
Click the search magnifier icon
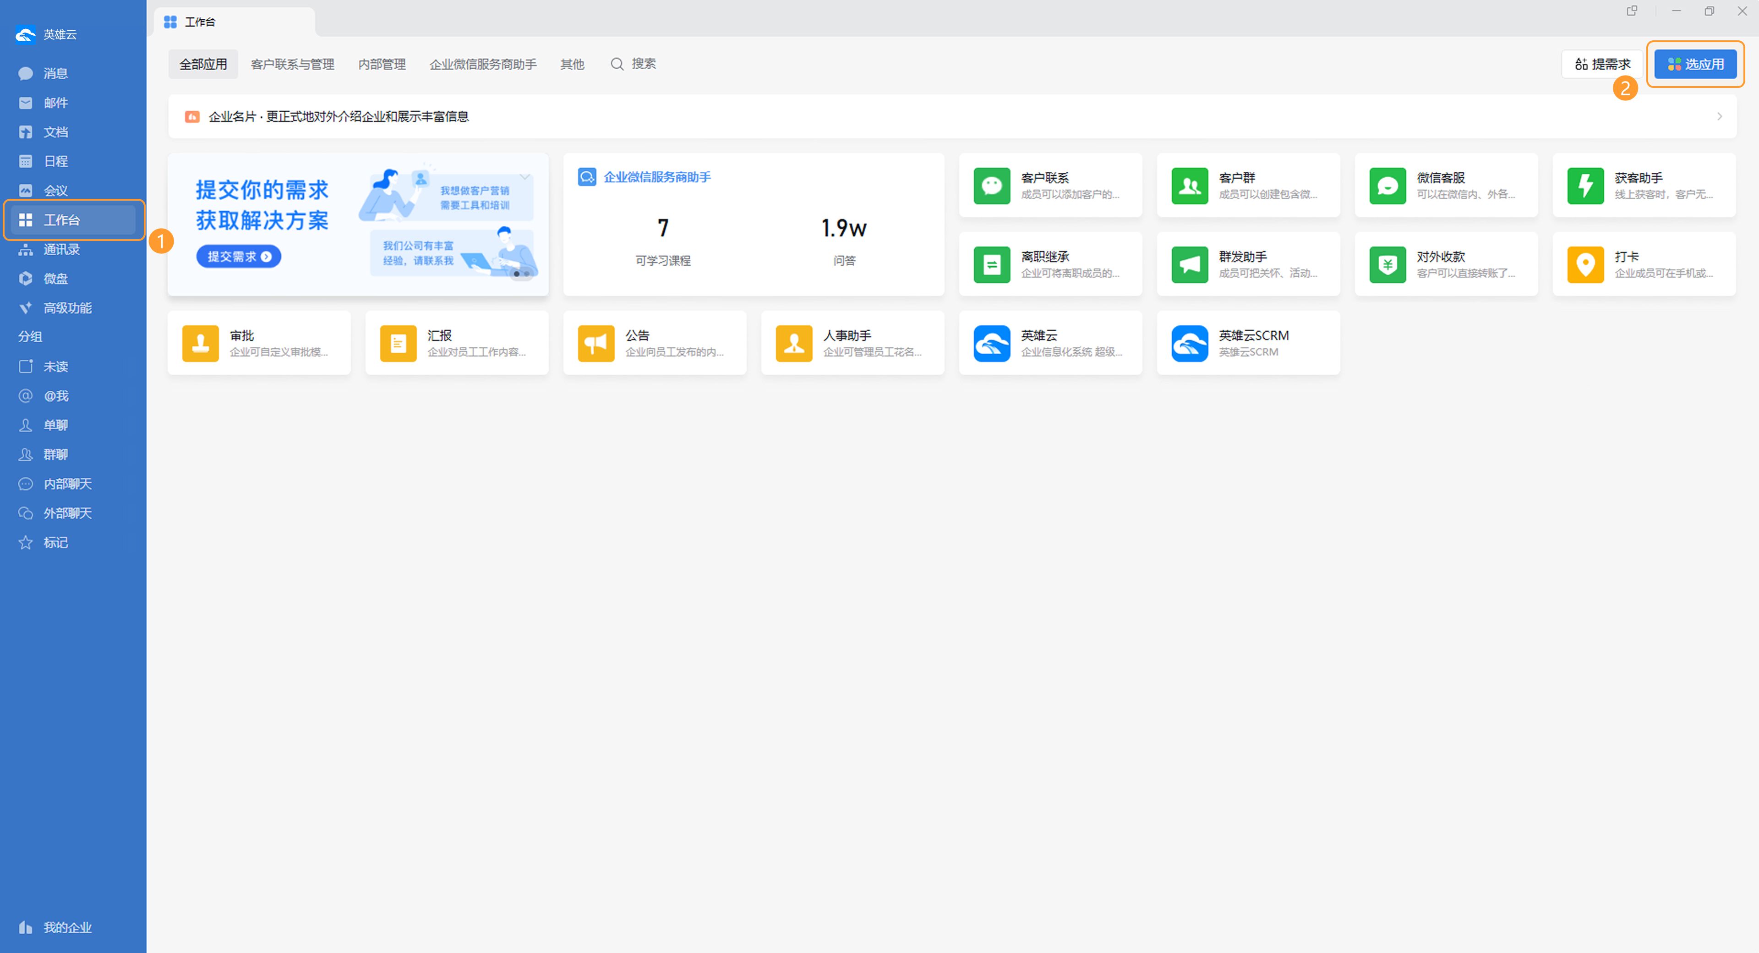point(617,64)
